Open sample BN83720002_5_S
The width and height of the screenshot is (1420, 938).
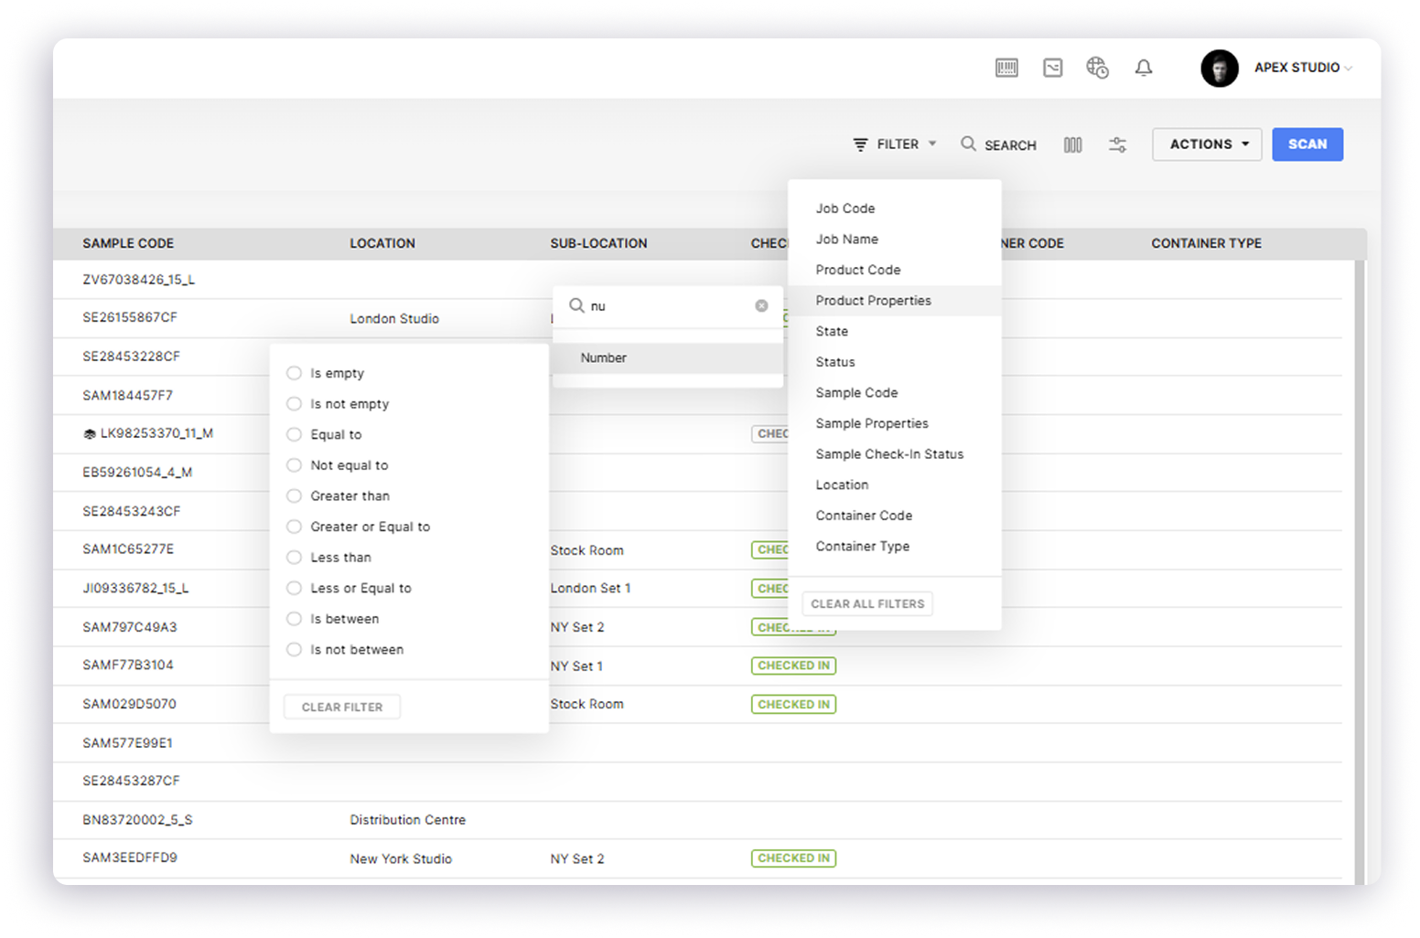137,820
